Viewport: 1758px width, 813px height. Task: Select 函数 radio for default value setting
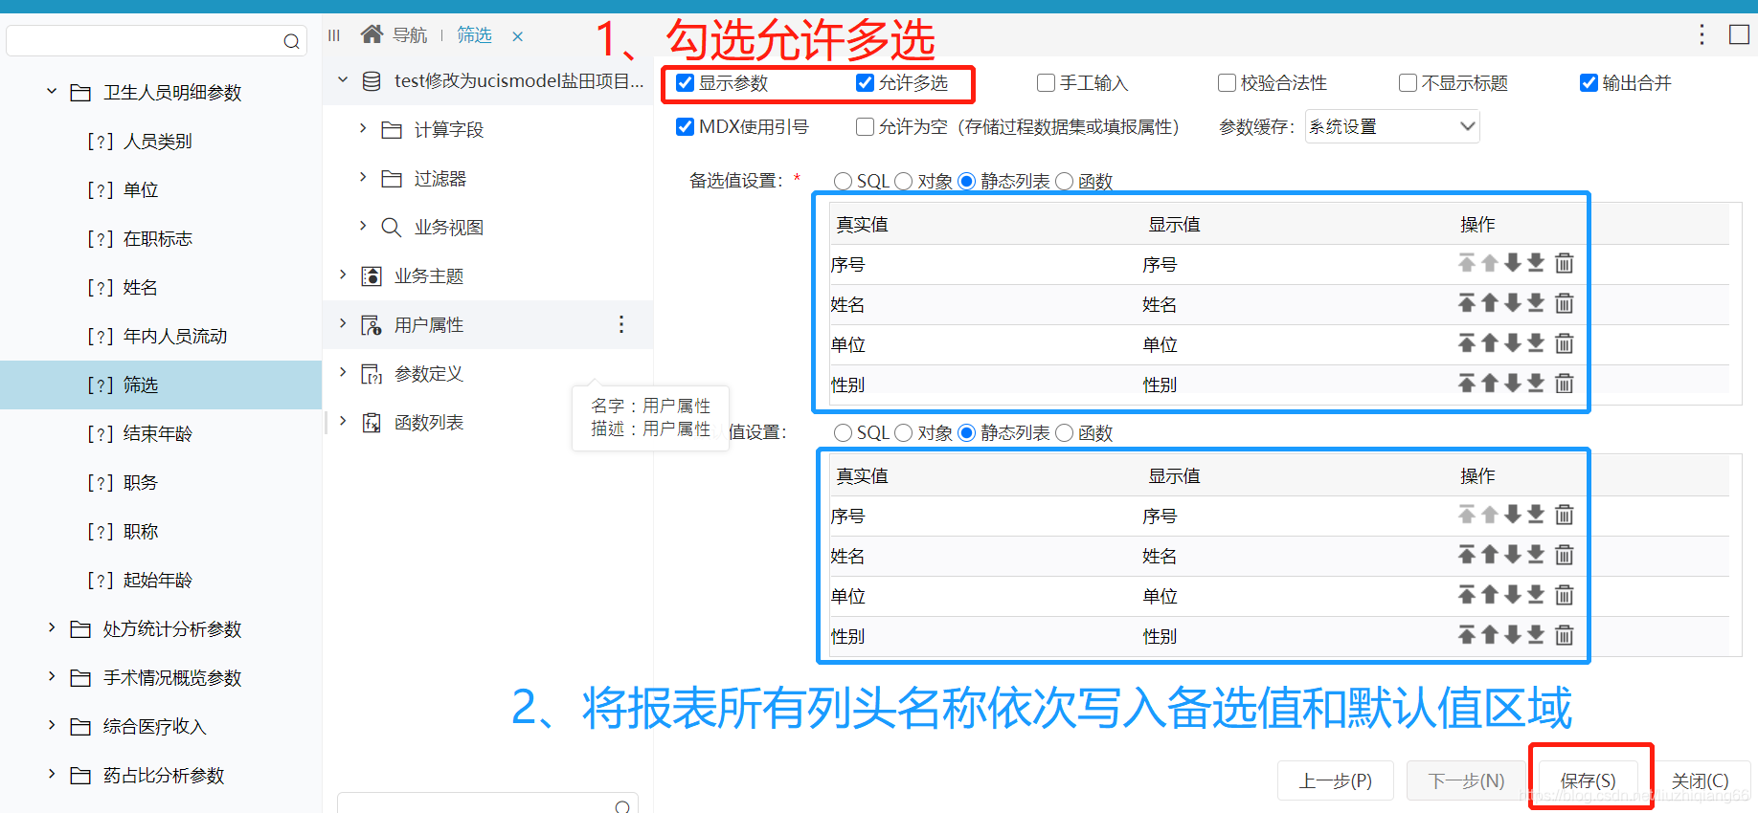click(x=1064, y=432)
